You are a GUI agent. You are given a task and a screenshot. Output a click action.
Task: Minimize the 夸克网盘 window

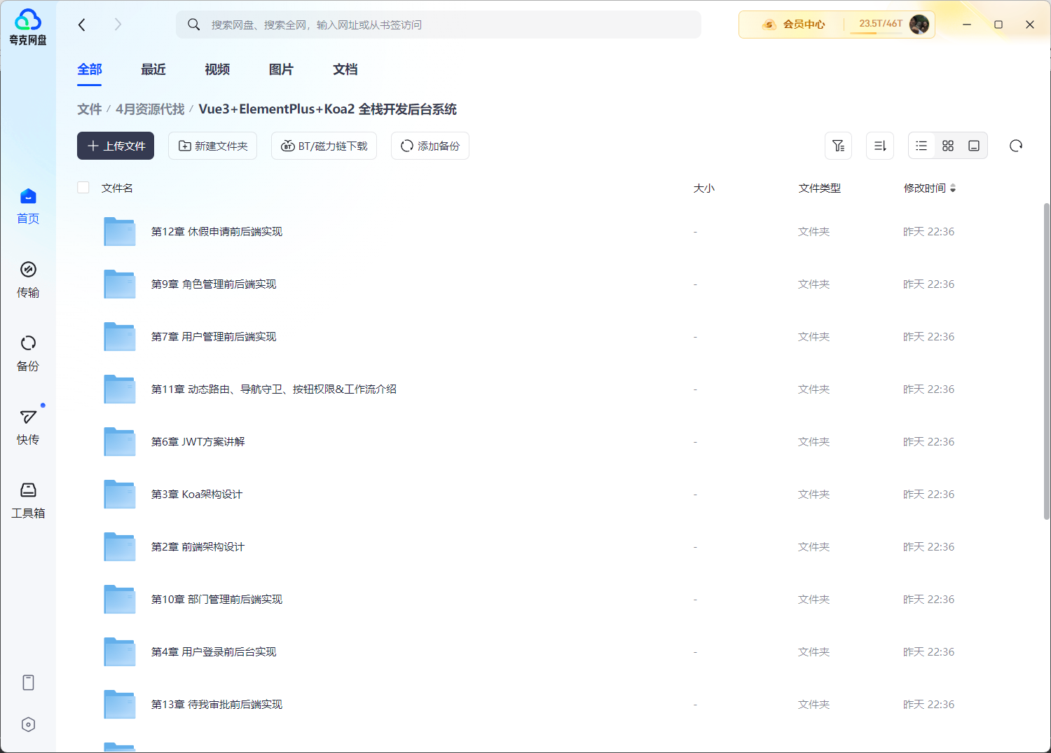point(967,25)
